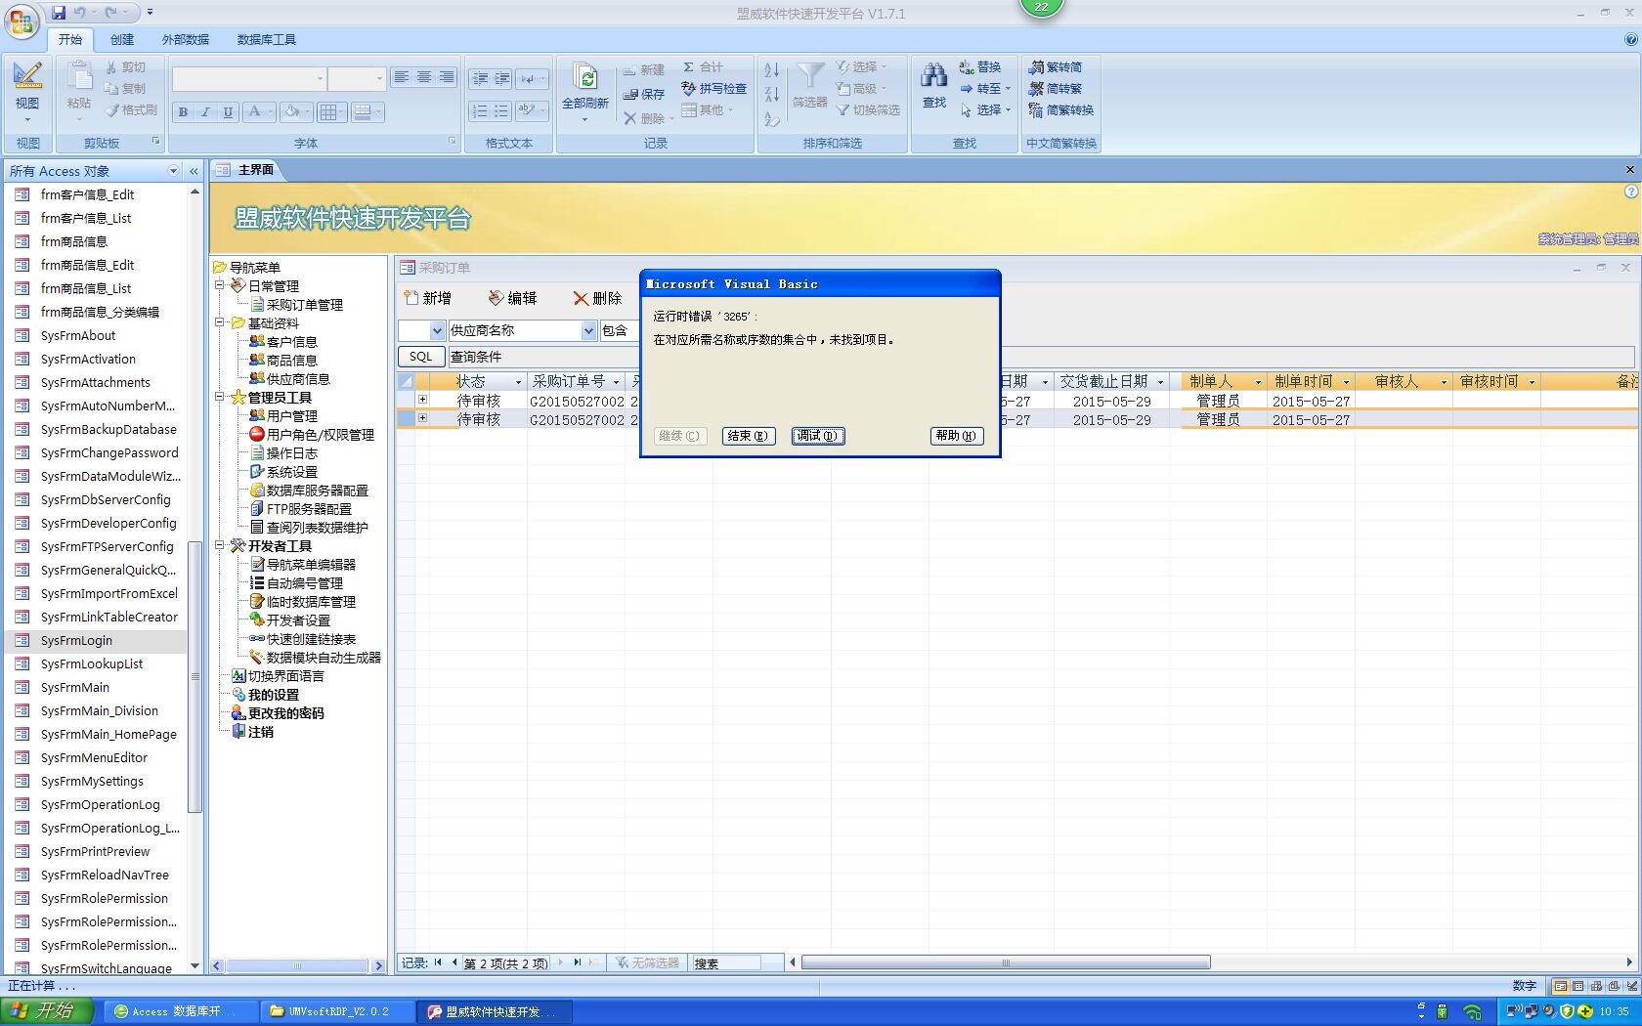Open the 所有 Access 对象 pane dropdown
The height and width of the screenshot is (1026, 1642).
point(173,171)
